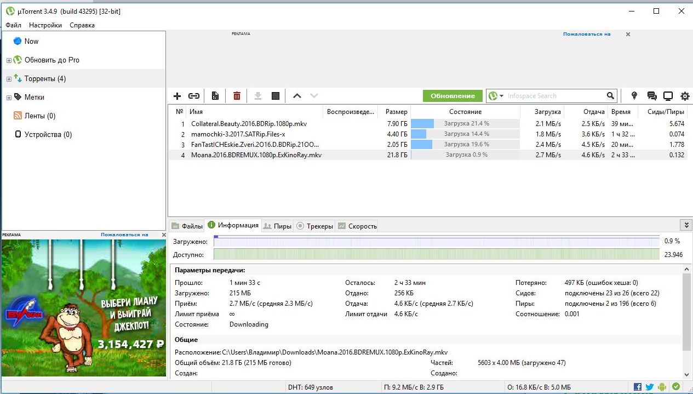Click the Add Torrent from URL link icon
This screenshot has height=394, width=693.
[x=194, y=96]
